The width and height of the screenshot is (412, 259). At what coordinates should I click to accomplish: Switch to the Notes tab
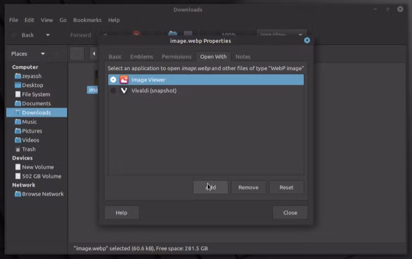pyautogui.click(x=243, y=57)
